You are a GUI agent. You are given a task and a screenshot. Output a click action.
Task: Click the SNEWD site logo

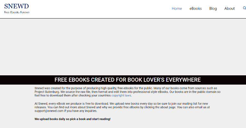tap(16, 6)
